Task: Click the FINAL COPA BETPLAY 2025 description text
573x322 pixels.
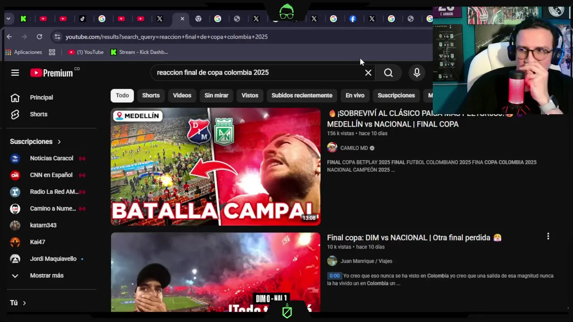Action: (x=432, y=166)
